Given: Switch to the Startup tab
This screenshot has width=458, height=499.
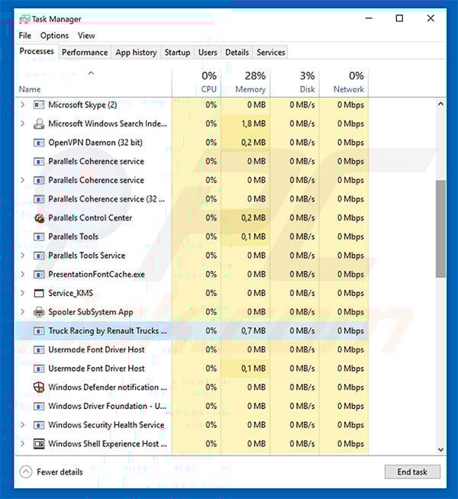Looking at the screenshot, I should click(177, 52).
